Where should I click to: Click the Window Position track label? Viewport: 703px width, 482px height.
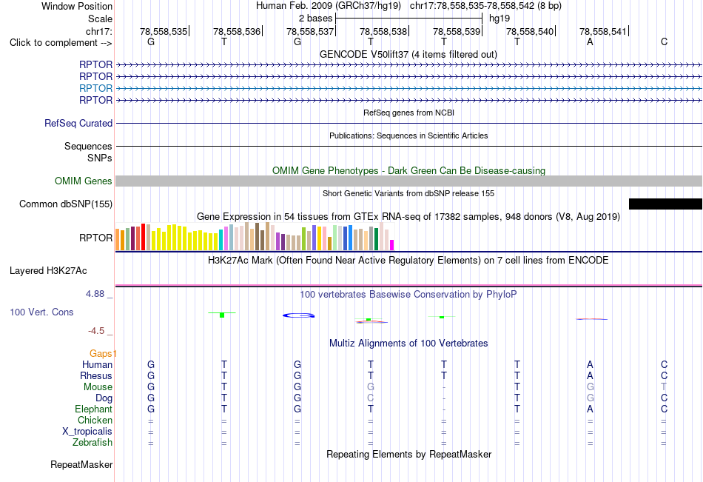[x=77, y=6]
